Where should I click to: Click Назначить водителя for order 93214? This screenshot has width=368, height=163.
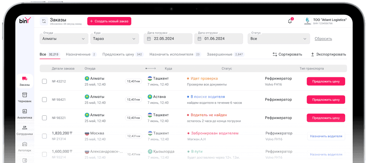[x=326, y=154]
